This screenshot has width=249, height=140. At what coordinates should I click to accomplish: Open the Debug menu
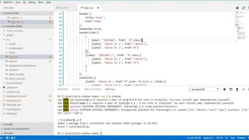tap(32, 2)
